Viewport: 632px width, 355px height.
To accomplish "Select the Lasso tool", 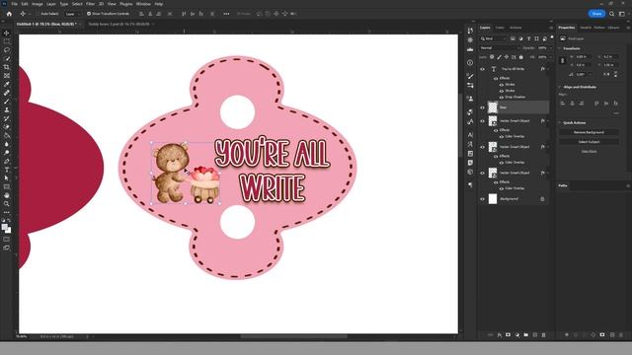I will point(7,49).
